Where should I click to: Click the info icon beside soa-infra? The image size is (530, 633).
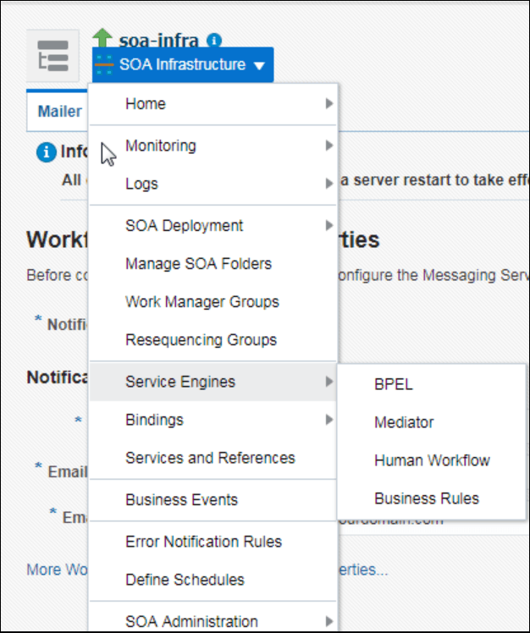coord(214,40)
